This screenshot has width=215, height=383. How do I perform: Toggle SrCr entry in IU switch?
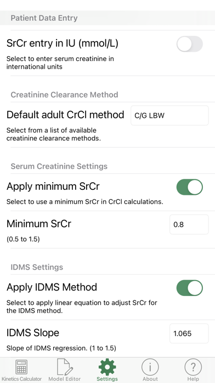point(190,44)
